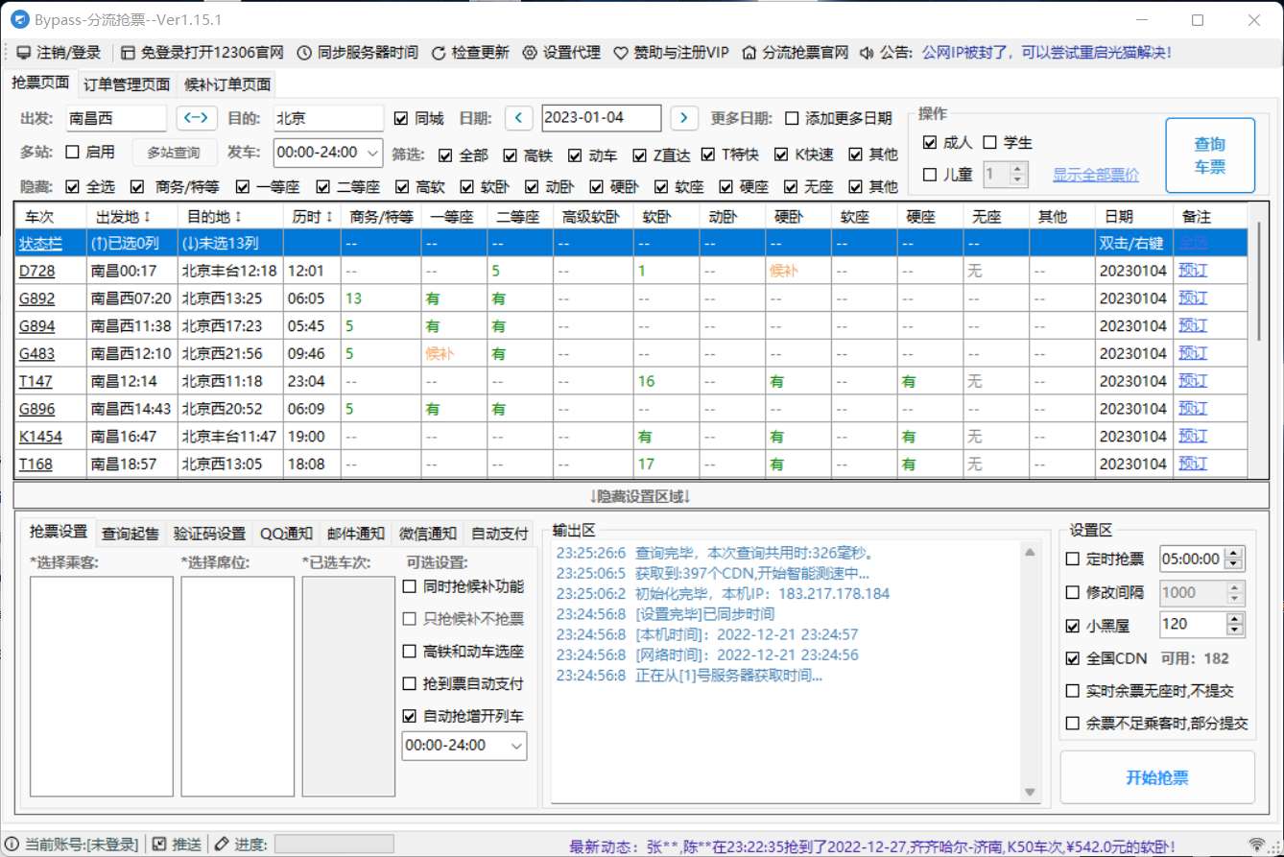
Task: Swap departure and destination stations
Action: (196, 118)
